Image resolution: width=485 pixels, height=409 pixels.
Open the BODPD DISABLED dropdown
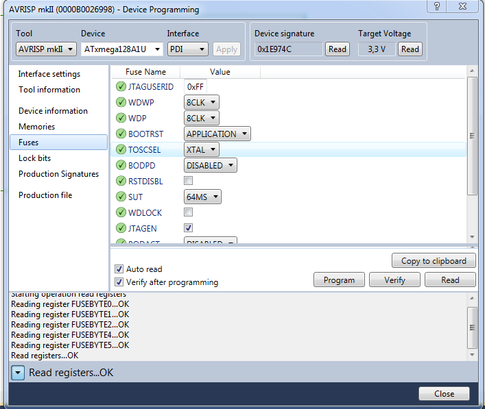(x=211, y=165)
